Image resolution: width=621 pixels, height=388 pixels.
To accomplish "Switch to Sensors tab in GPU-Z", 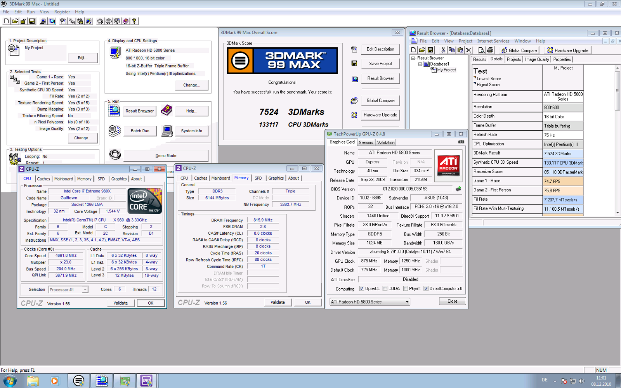I will (x=366, y=142).
